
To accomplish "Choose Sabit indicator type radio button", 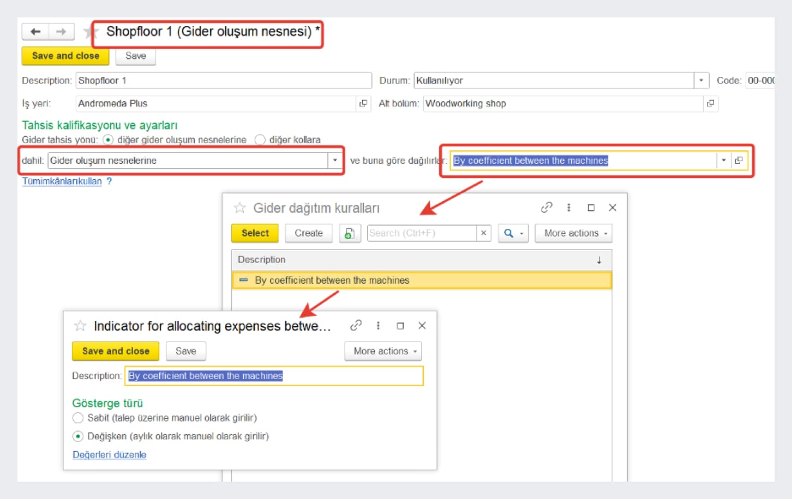I will click(78, 418).
